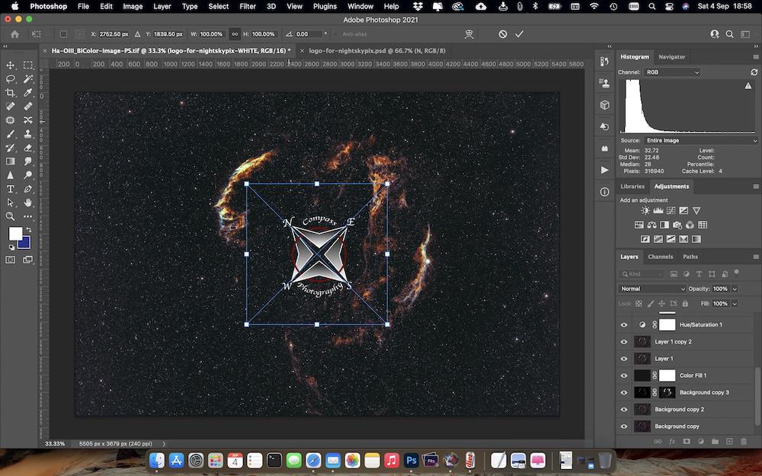Create a new layer group
The width and height of the screenshot is (762, 476).
point(715,442)
